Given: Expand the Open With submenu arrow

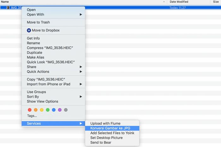Looking at the screenshot, I should click(81, 15).
